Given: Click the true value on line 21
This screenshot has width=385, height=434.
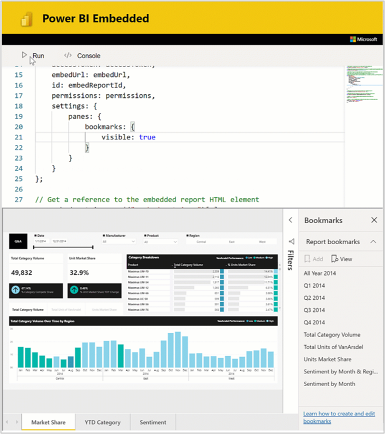Looking at the screenshot, I should 147,137.
